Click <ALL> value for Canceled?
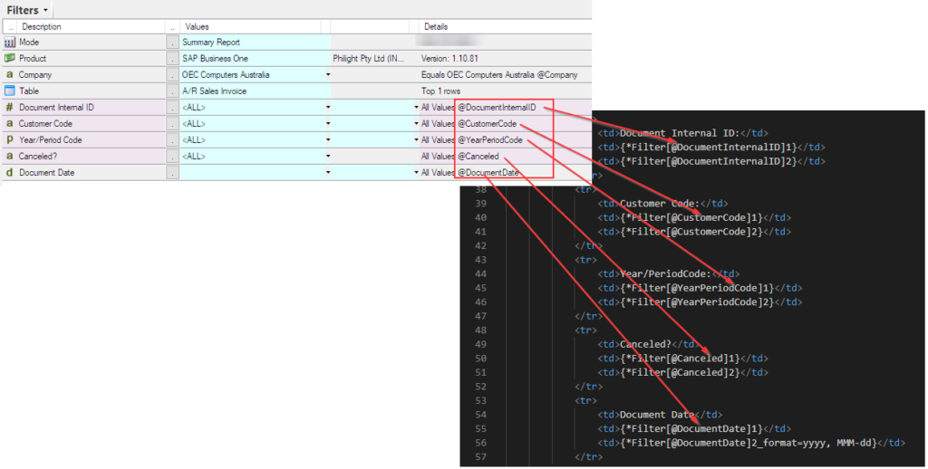The image size is (928, 469). 194,156
